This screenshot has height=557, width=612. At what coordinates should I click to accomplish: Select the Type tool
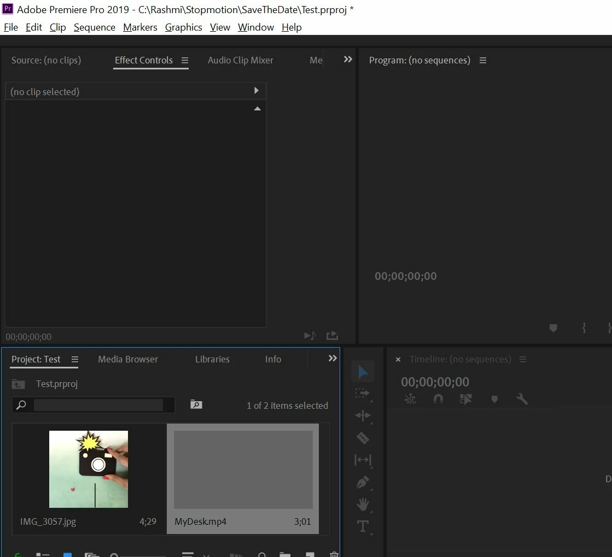pos(363,526)
